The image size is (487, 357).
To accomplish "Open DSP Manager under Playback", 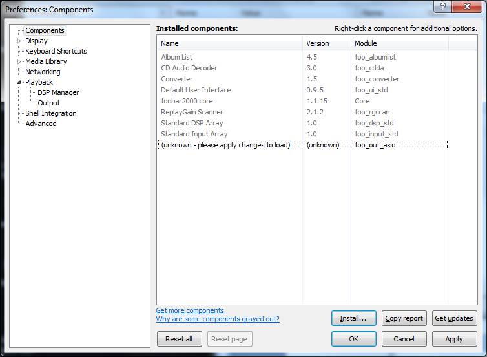I will [58, 92].
